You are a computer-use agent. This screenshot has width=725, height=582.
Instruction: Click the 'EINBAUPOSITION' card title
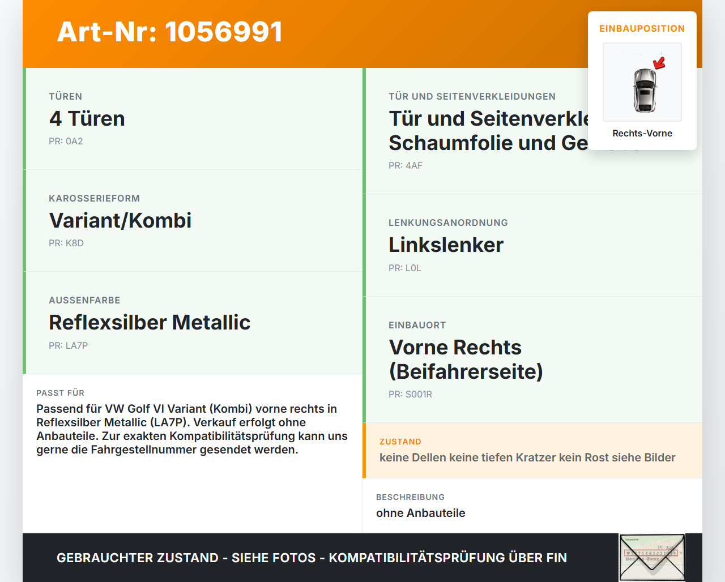click(642, 28)
